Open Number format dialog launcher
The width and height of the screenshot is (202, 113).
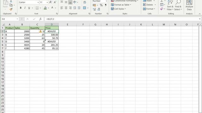click(x=107, y=13)
